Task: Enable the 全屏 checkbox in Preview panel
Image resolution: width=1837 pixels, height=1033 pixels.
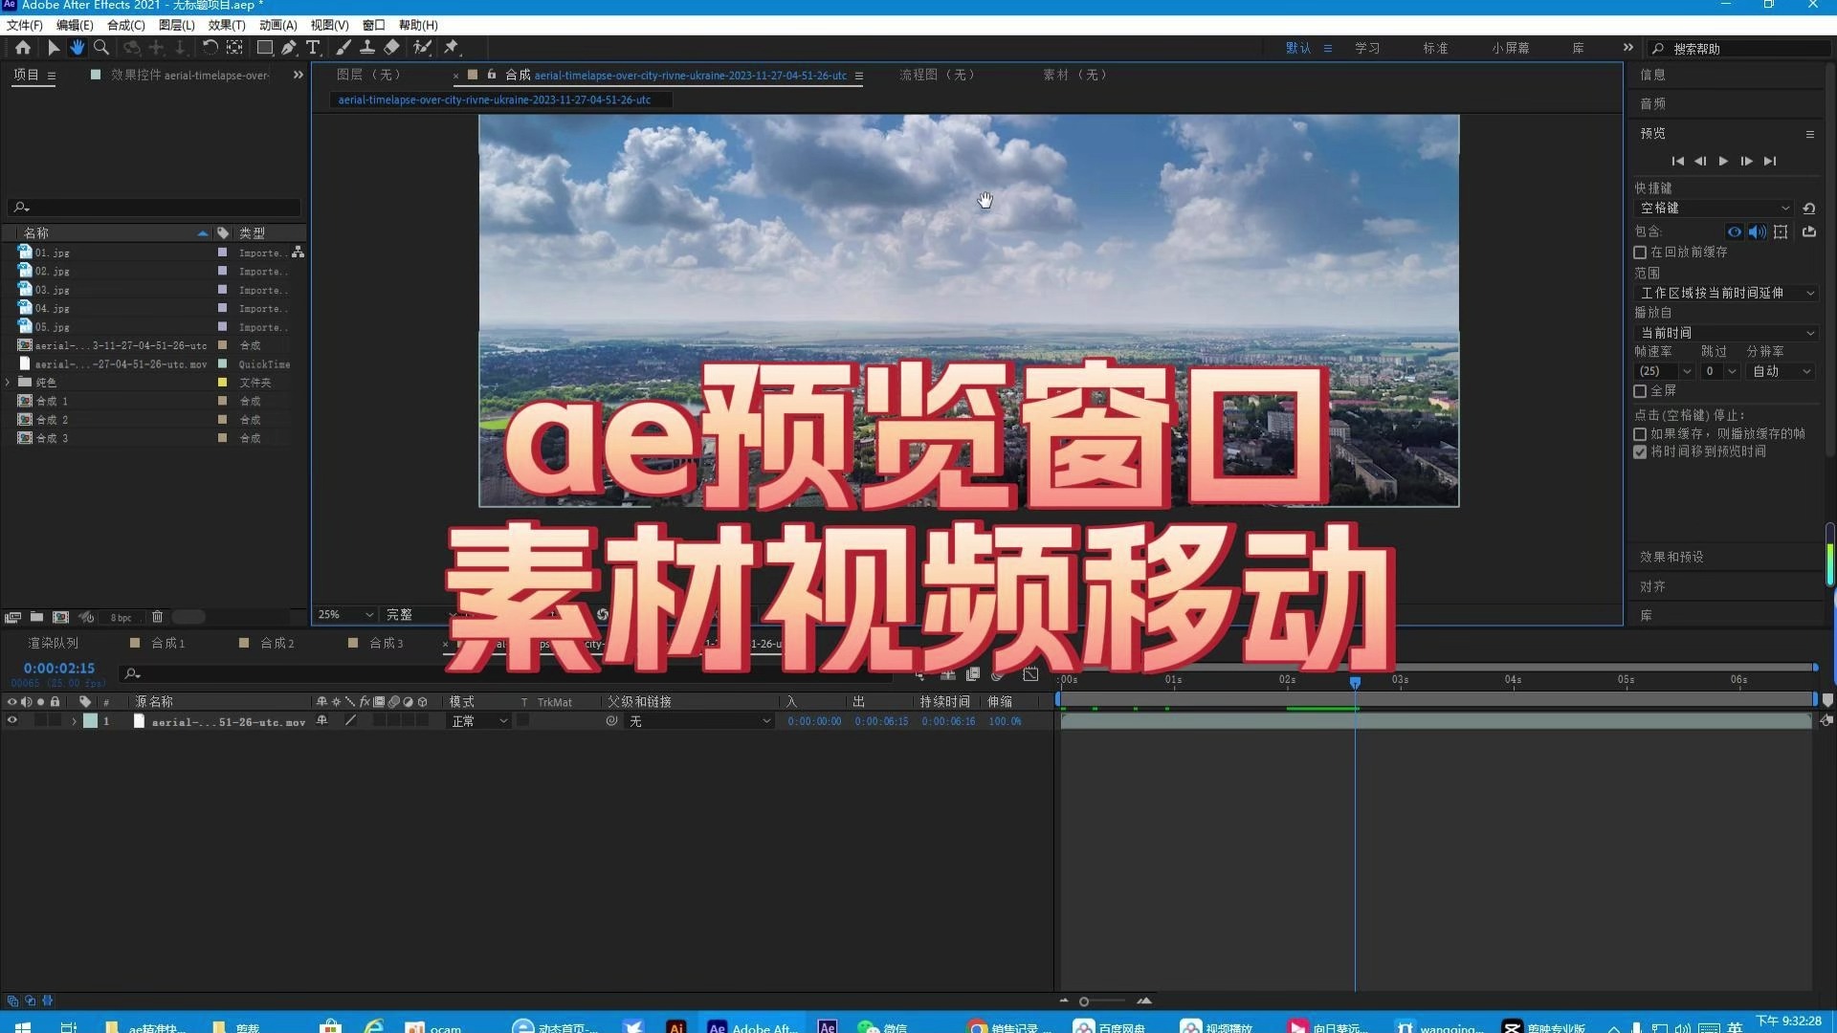Action: tap(1640, 390)
